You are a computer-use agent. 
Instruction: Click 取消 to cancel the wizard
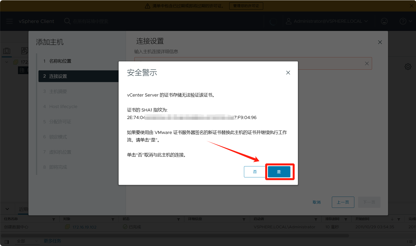(316, 202)
